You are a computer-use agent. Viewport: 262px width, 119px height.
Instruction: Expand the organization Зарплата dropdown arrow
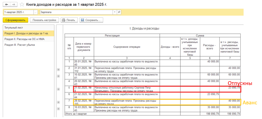pyautogui.click(x=115, y=12)
